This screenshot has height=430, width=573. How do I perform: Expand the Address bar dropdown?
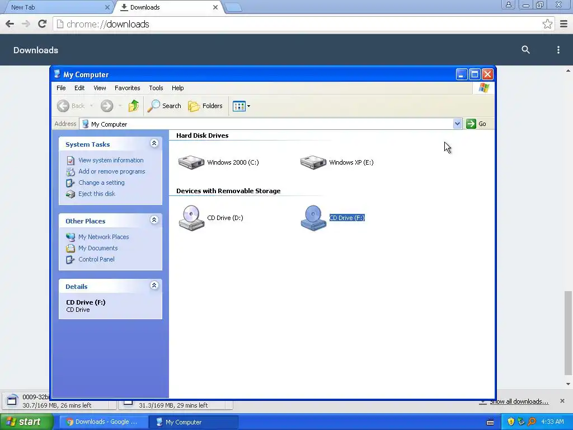point(457,124)
